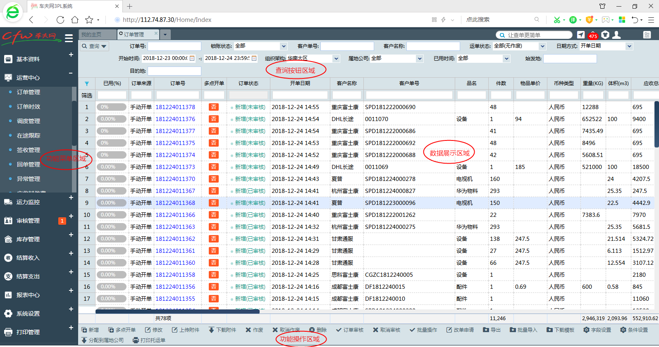This screenshot has width=659, height=347.
Task: Open order link 181224011378
Action: pos(175,107)
